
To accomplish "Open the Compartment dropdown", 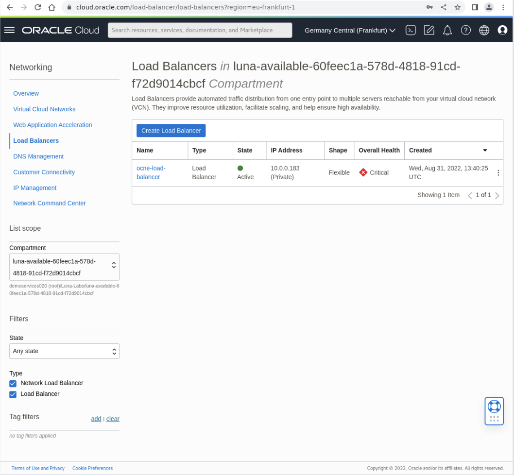I will (x=64, y=267).
